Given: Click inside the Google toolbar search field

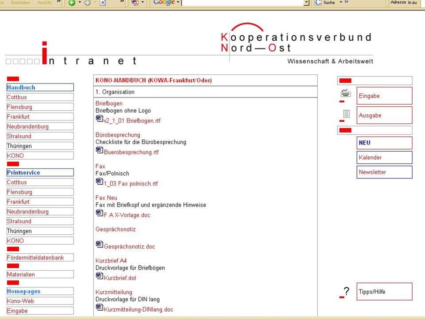Looking at the screenshot, I should 243,3.
